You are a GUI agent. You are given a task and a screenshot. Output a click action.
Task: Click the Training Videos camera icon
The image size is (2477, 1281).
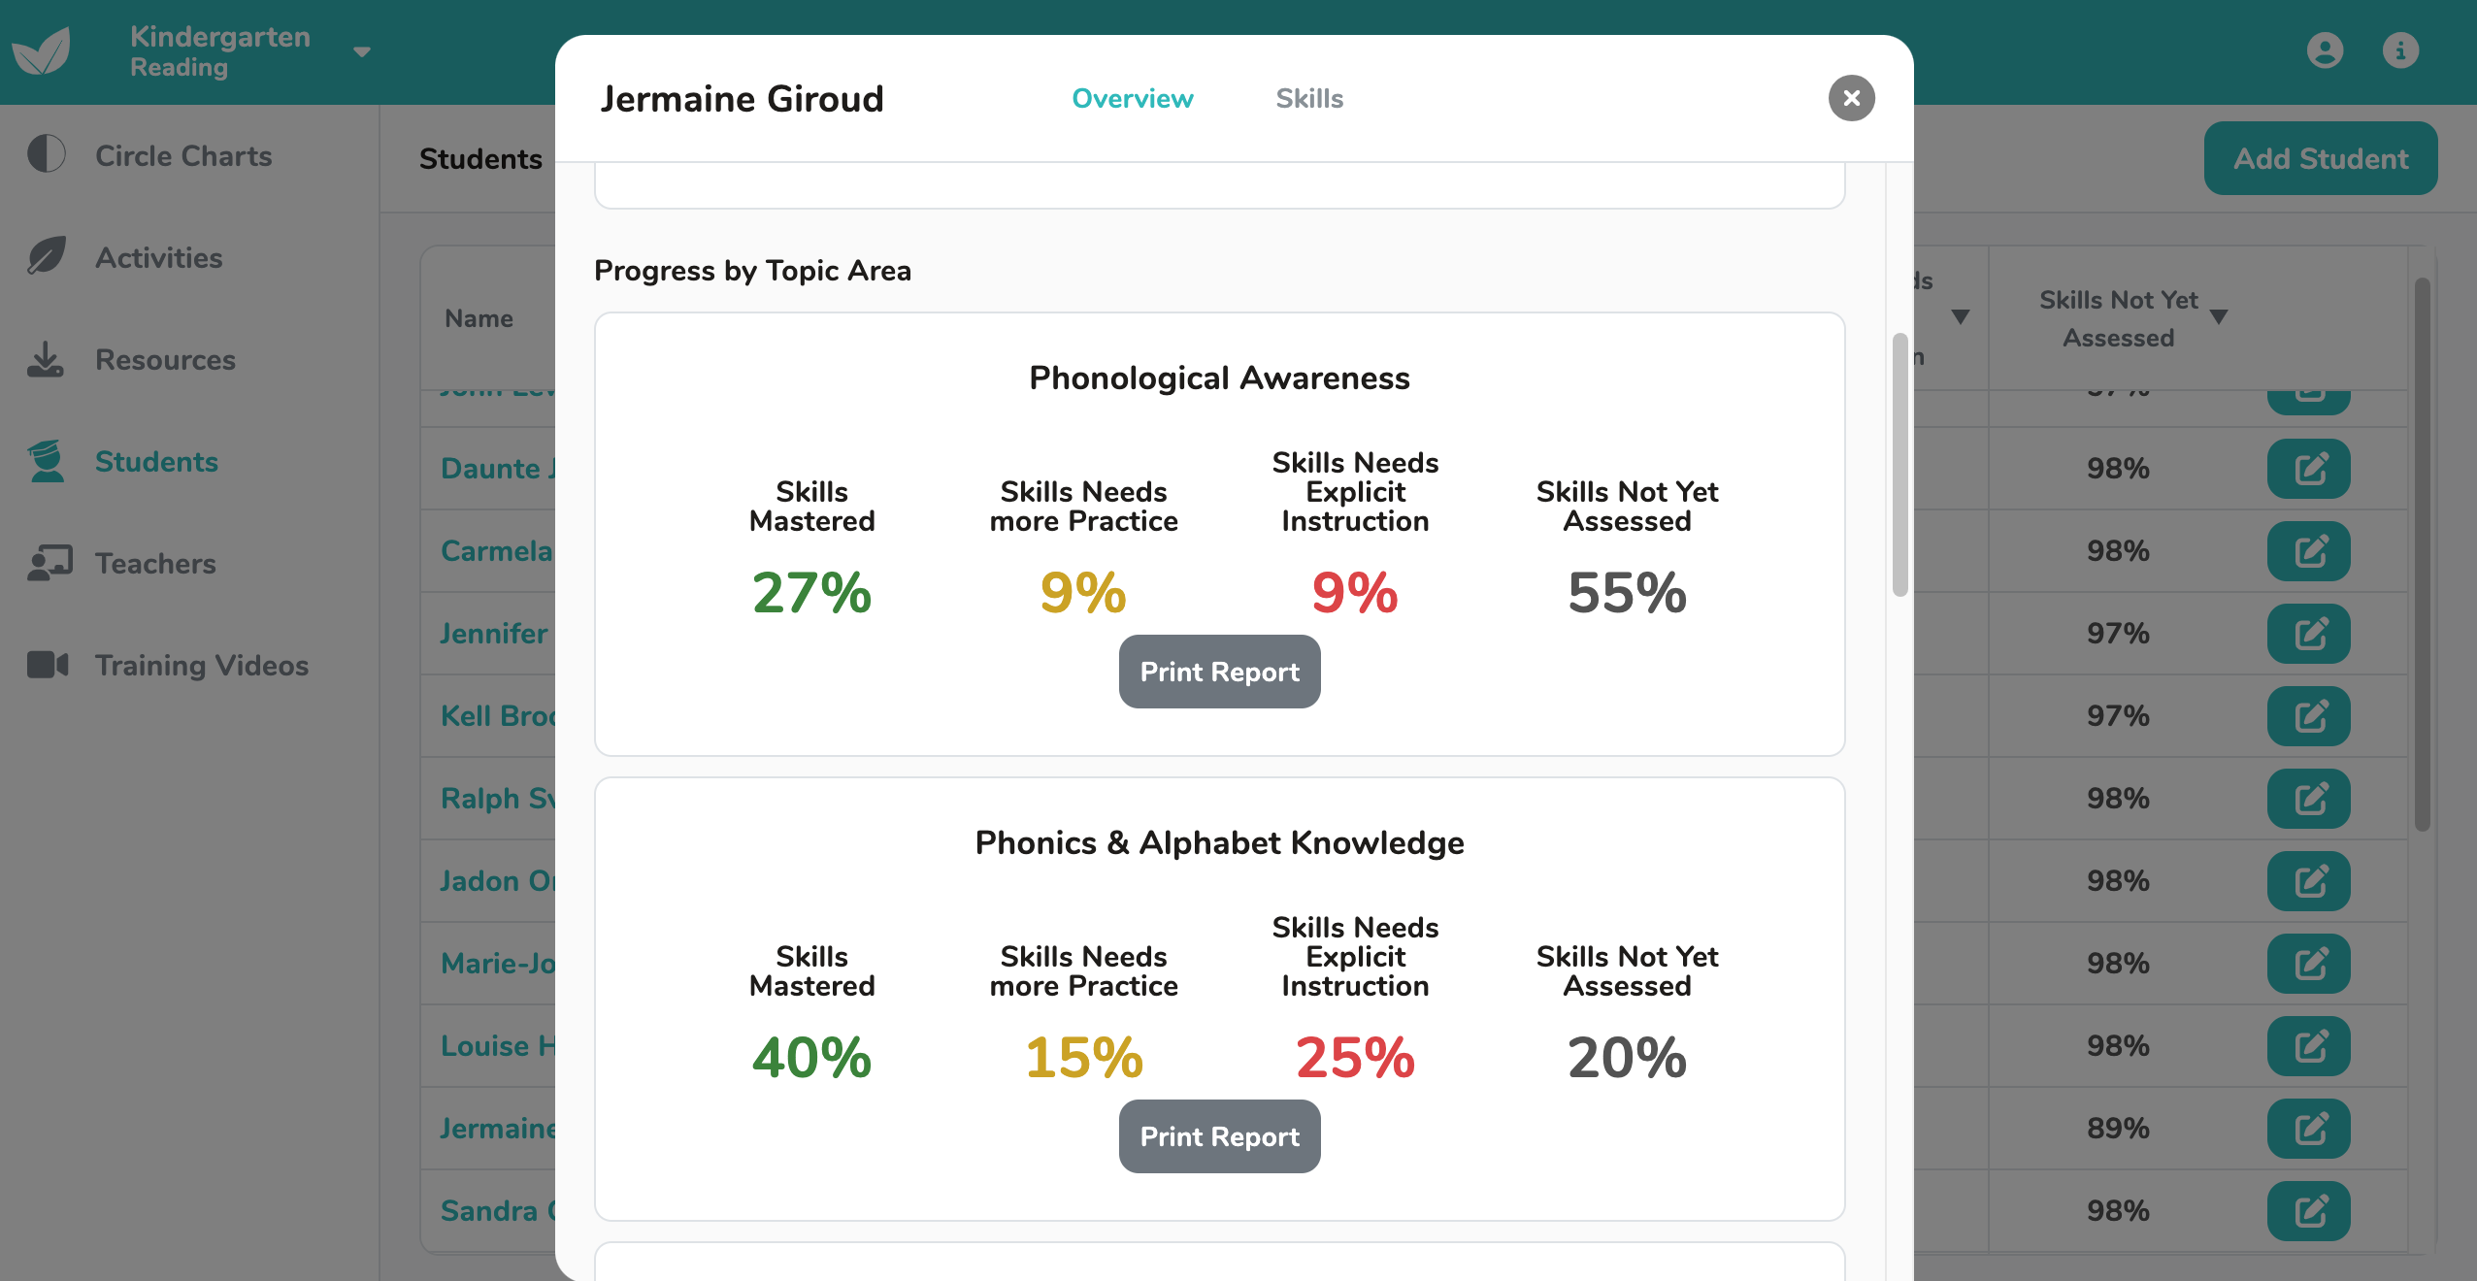[x=48, y=665]
